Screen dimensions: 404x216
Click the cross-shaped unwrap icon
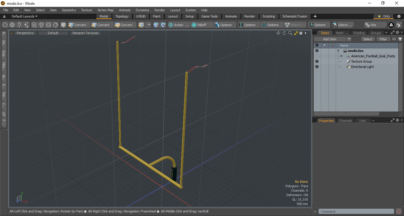point(41,25)
